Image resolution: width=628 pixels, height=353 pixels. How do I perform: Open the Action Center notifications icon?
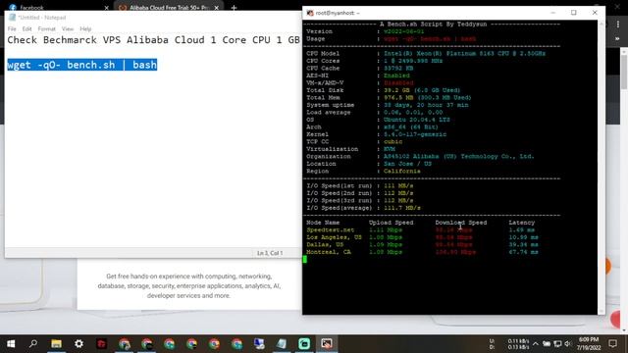[x=612, y=344]
